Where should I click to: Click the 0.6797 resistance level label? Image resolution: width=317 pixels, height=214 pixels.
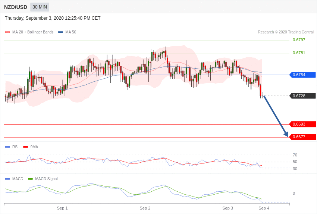pyautogui.click(x=299, y=40)
